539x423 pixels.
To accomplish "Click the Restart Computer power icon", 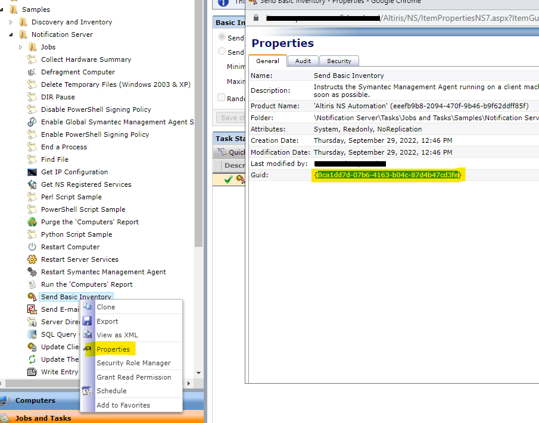I will [x=32, y=247].
